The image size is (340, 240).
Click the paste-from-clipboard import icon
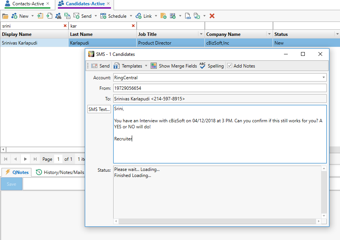click(40, 16)
